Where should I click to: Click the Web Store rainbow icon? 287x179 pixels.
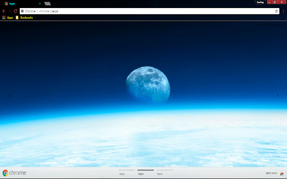pos(282,174)
